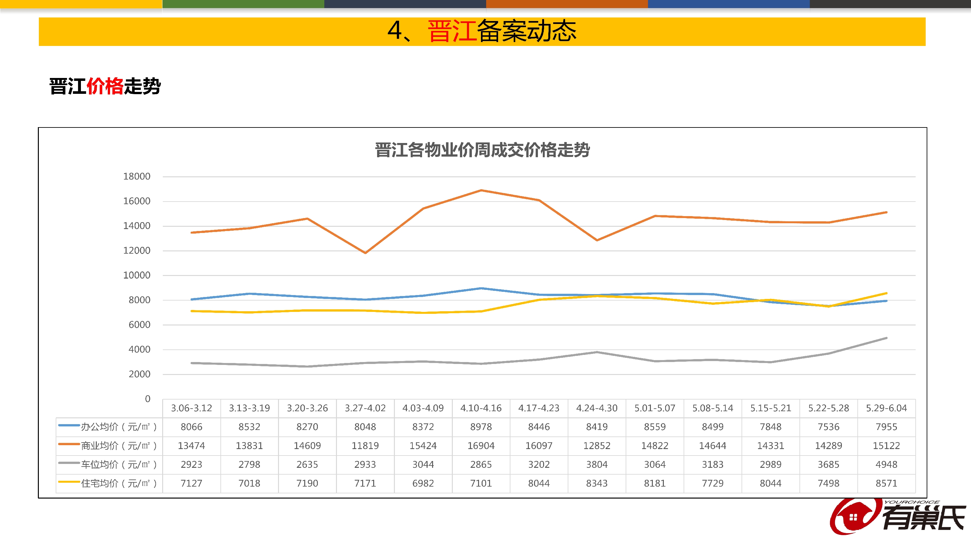The width and height of the screenshot is (971, 539).
Task: Select commercial price cell 11819
Action: click(365, 445)
